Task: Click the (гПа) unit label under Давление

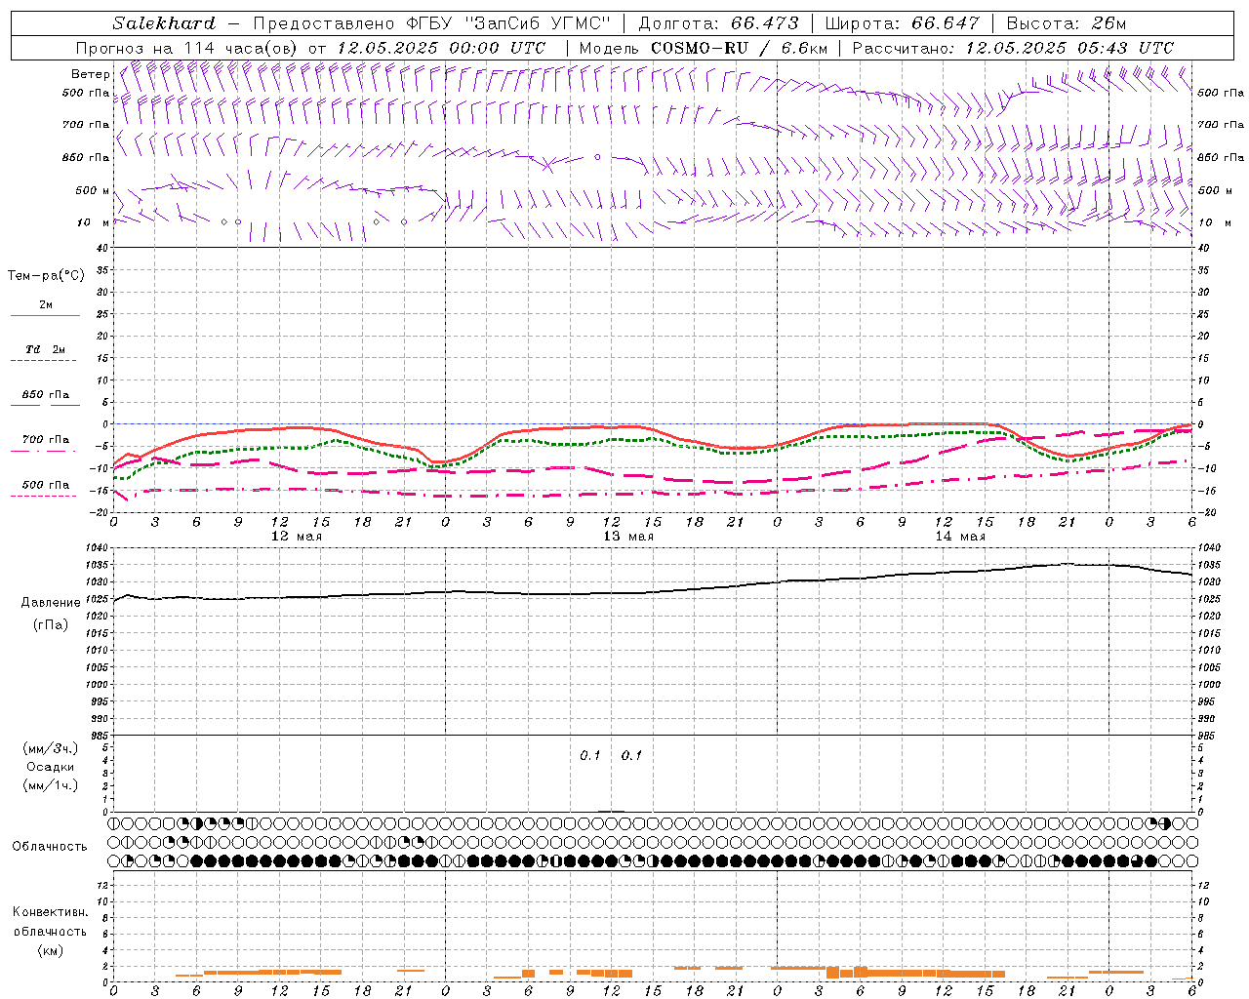Action: tap(51, 625)
